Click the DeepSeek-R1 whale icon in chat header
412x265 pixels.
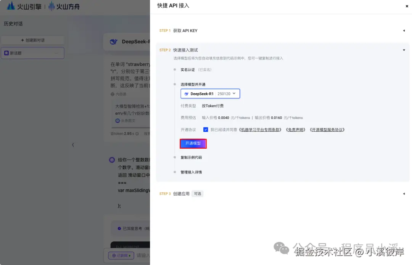(x=113, y=42)
